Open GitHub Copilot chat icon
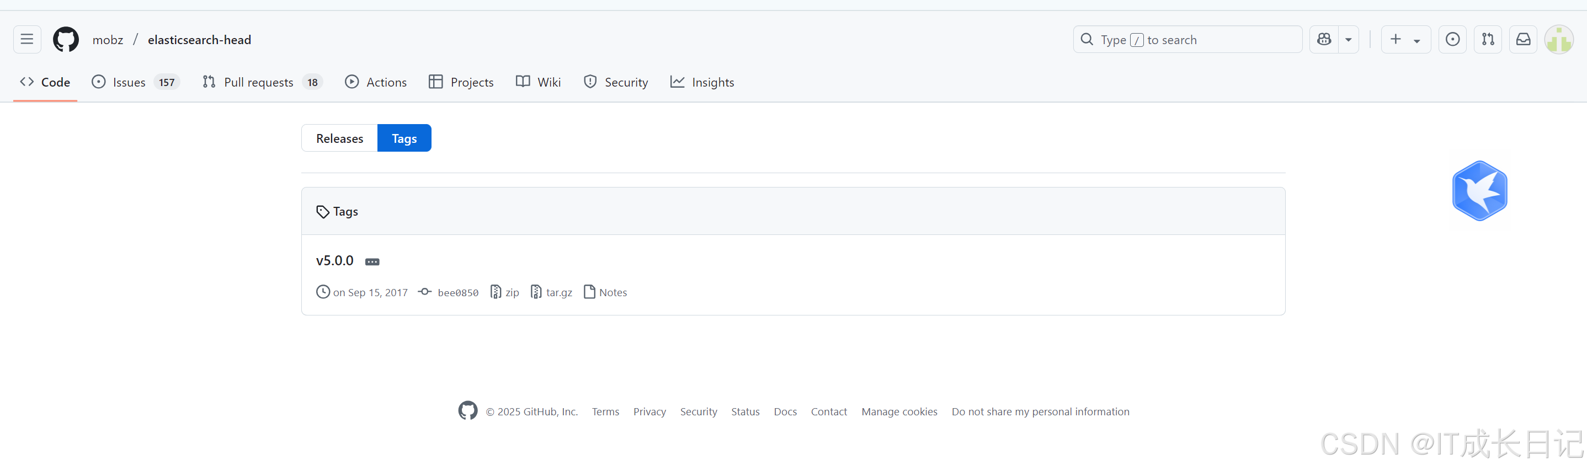The width and height of the screenshot is (1587, 471). (x=1324, y=39)
